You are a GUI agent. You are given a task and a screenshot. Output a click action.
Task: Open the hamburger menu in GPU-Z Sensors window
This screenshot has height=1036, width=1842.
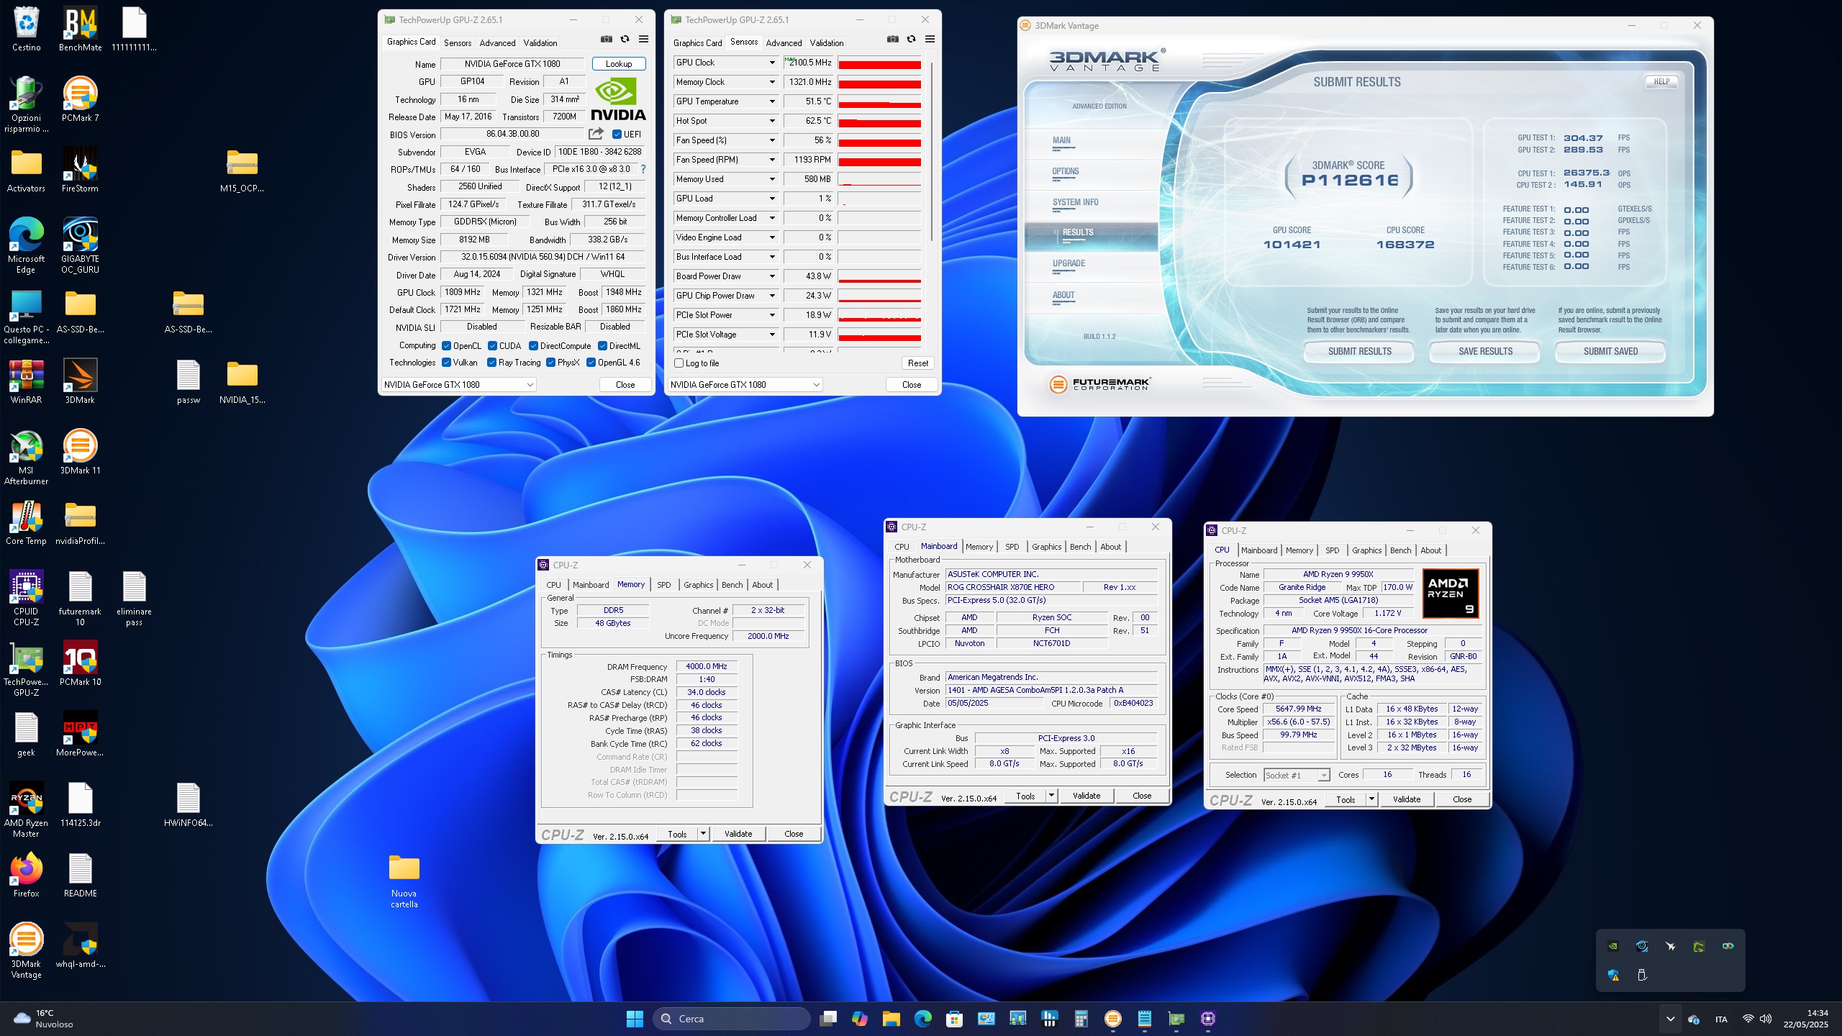[930, 40]
